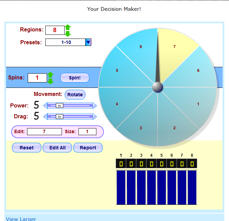Click the Your Decision Maker! title
229x221 pixels.
coord(114,9)
